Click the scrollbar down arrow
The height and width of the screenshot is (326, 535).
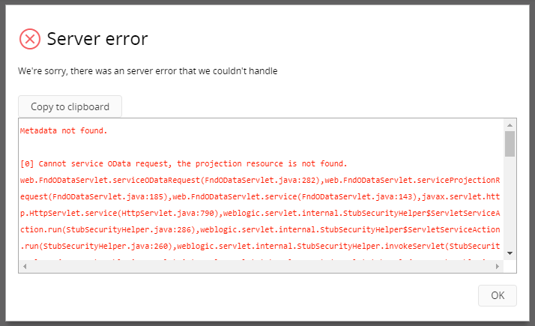click(x=510, y=253)
